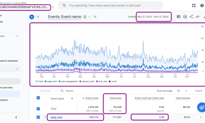
Task: Toggle scroll series in chart legend
Action: (x=112, y=81)
